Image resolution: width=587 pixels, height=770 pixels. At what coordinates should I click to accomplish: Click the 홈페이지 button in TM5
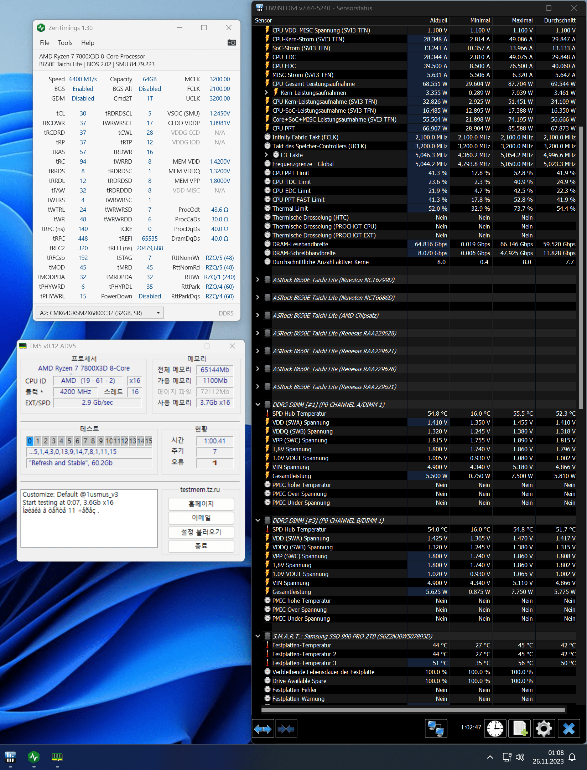tap(201, 504)
